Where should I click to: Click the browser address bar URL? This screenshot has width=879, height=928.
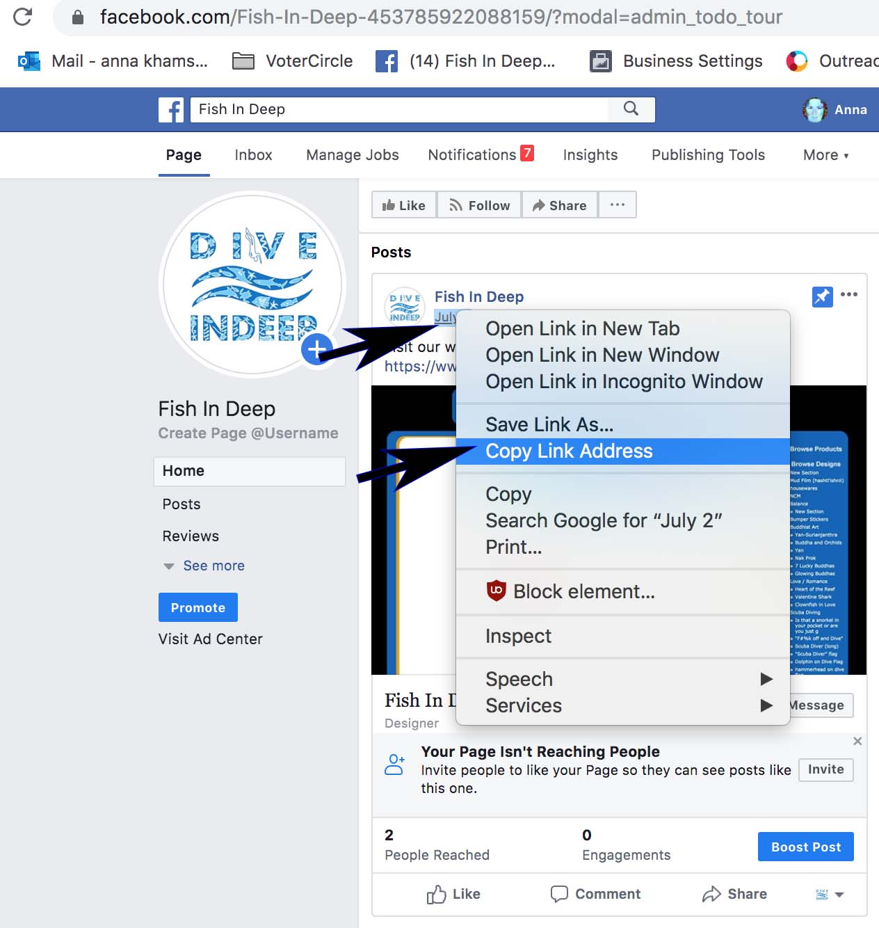pos(441,17)
